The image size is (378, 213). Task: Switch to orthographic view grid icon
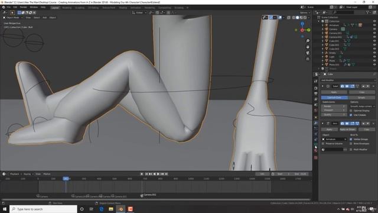[x=308, y=59]
